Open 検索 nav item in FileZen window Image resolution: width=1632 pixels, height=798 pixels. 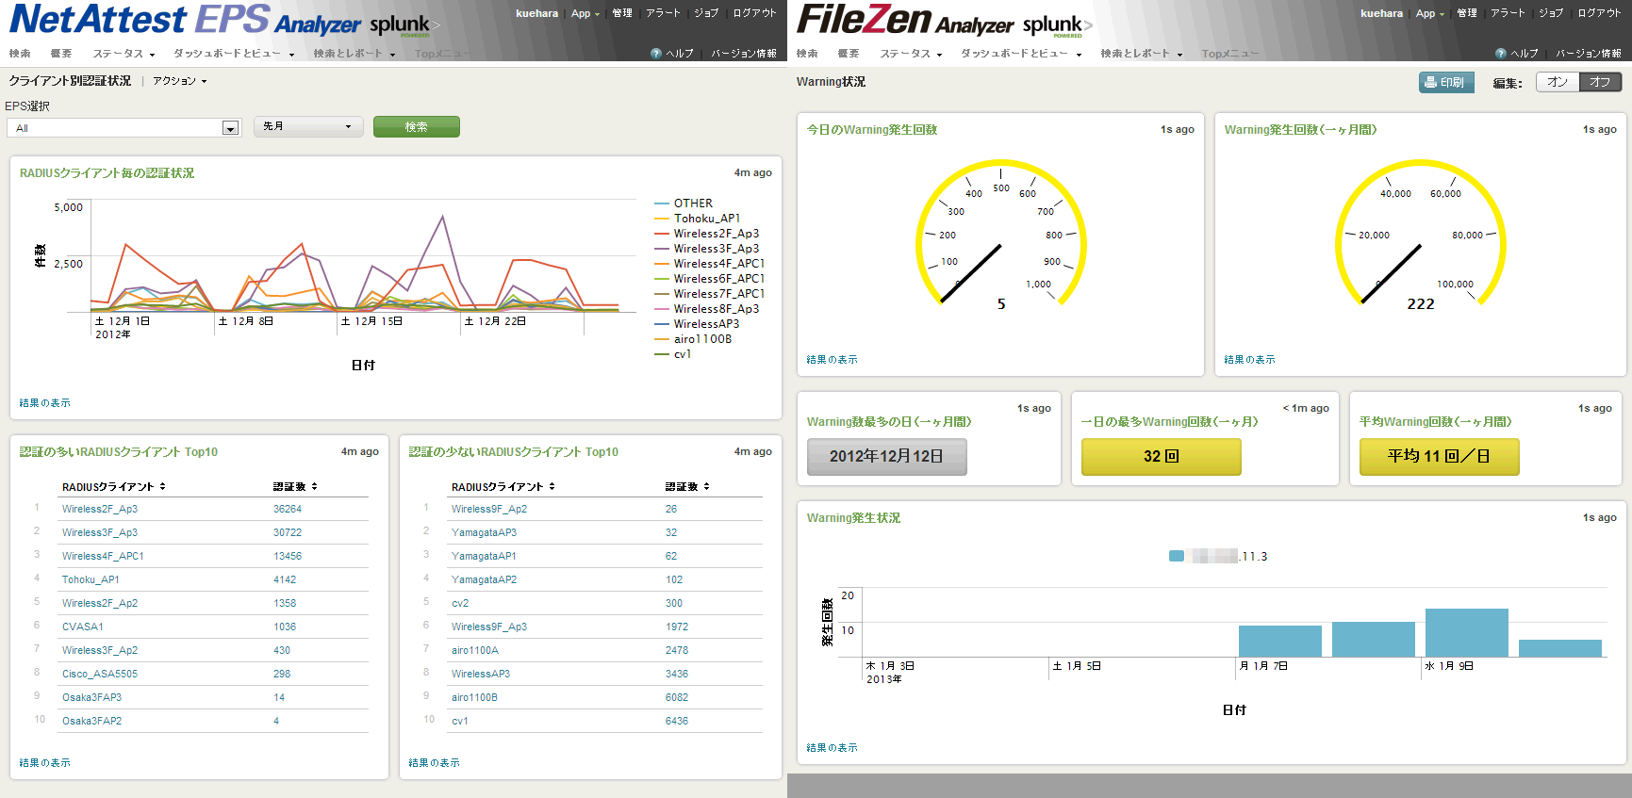pyautogui.click(x=807, y=54)
